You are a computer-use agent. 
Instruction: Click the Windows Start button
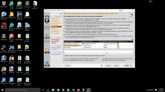point(2,90)
